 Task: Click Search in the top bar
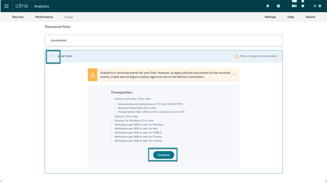click(310, 17)
